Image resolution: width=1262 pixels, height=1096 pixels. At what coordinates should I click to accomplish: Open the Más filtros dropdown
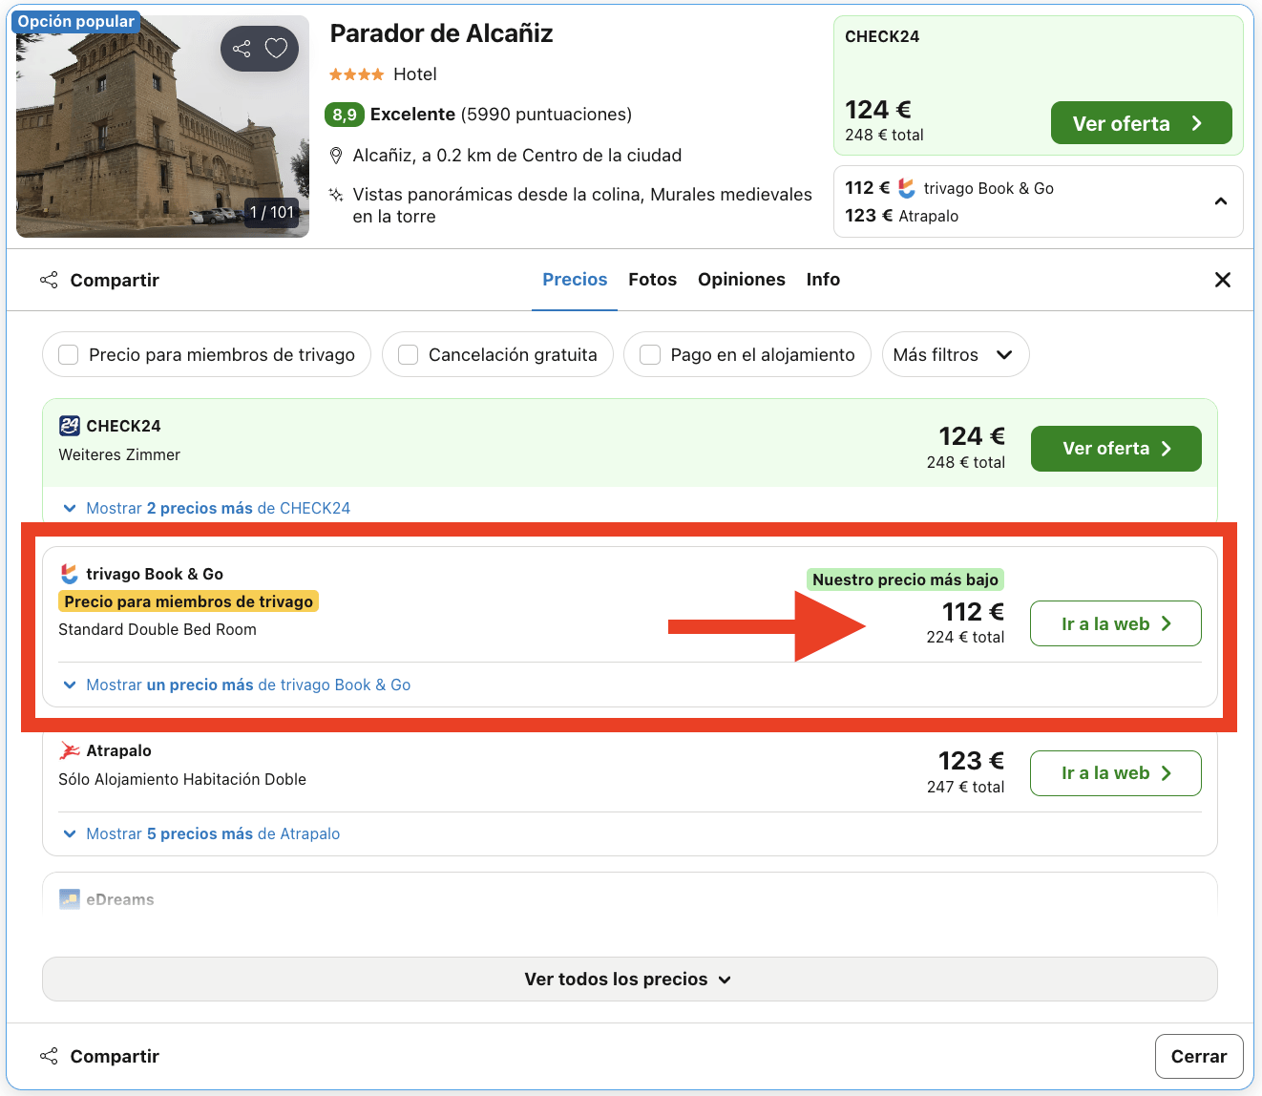tap(955, 354)
